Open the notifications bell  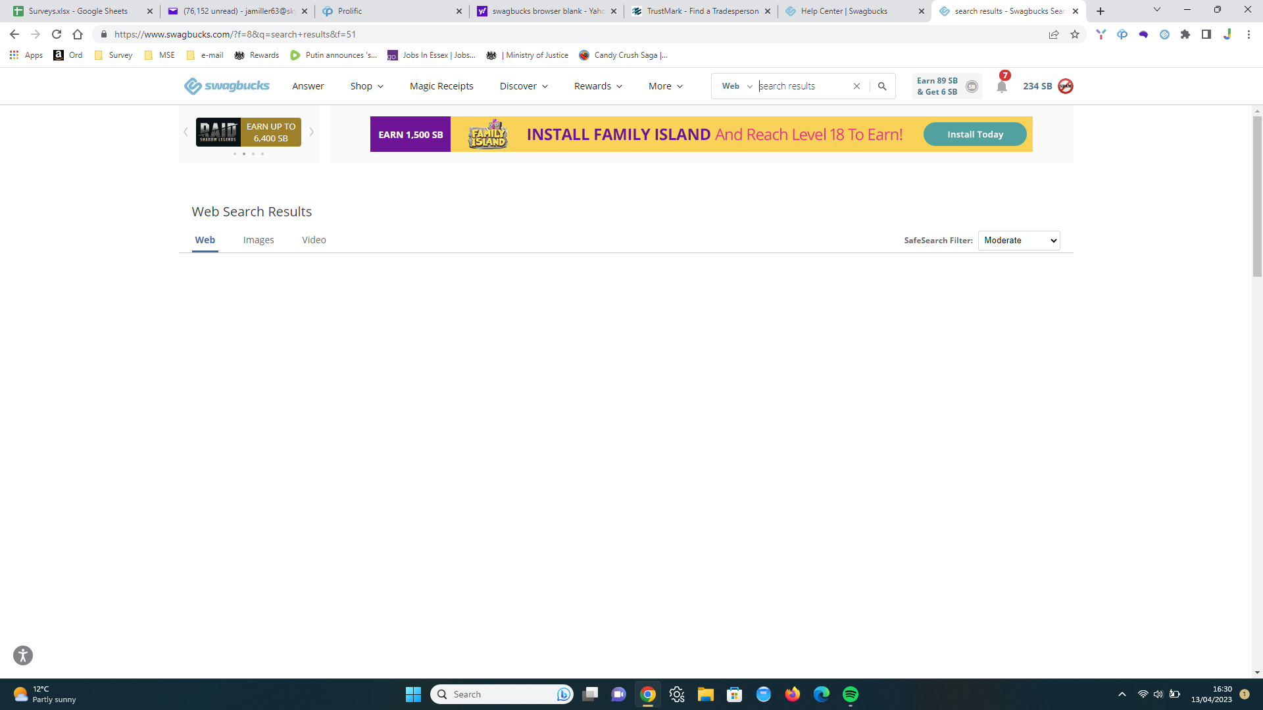[x=1001, y=86]
